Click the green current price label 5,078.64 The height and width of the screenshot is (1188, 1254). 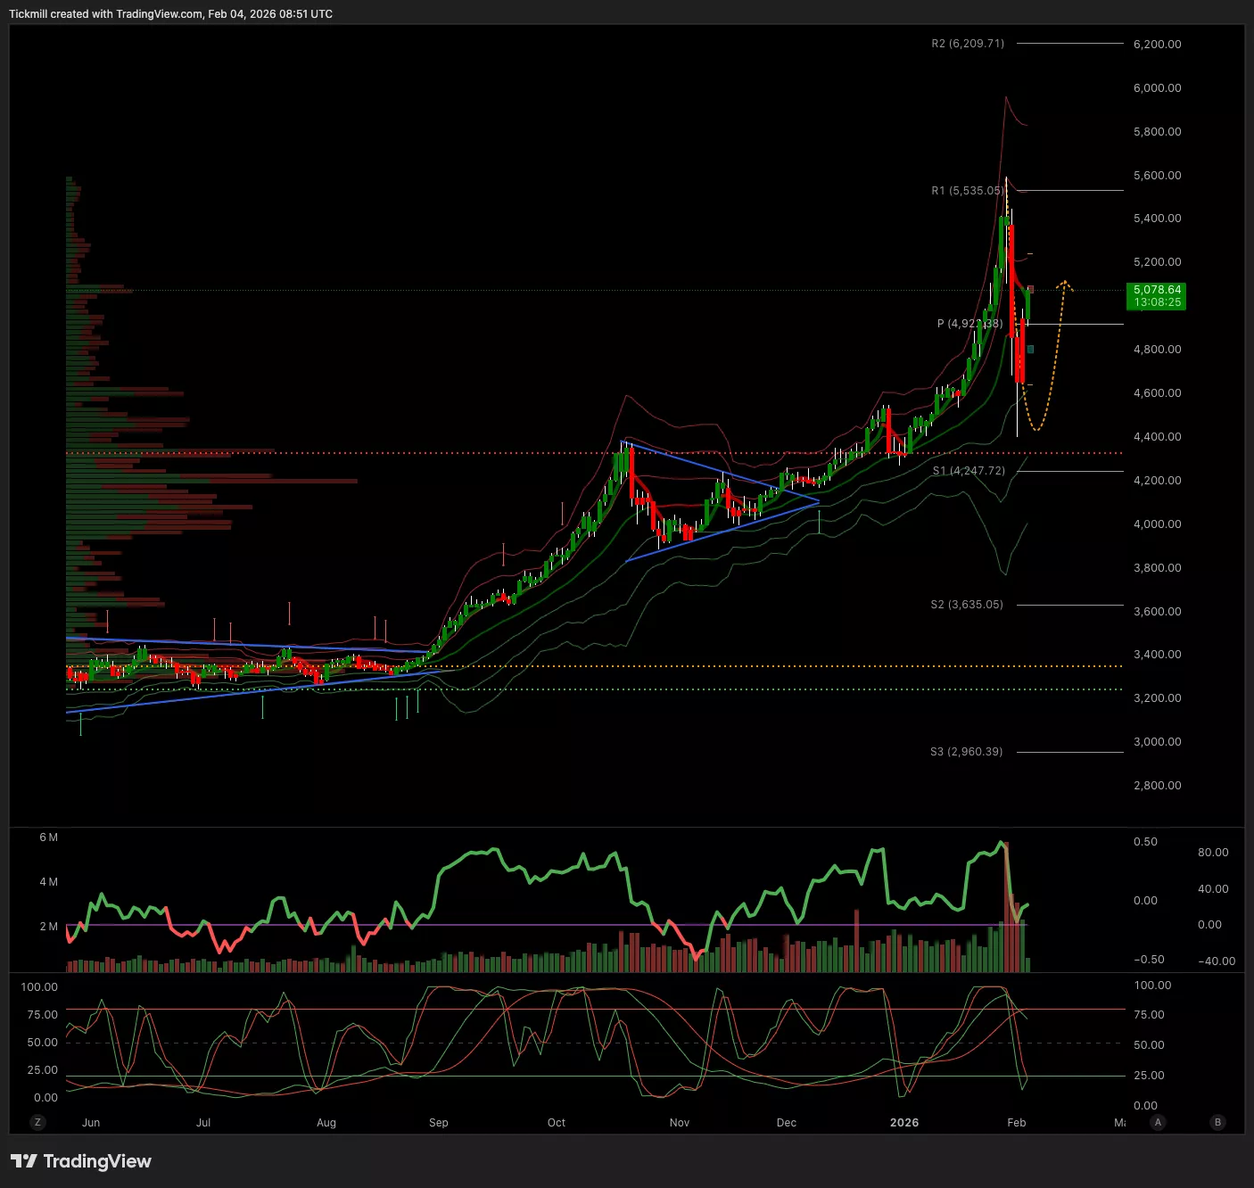tap(1157, 296)
